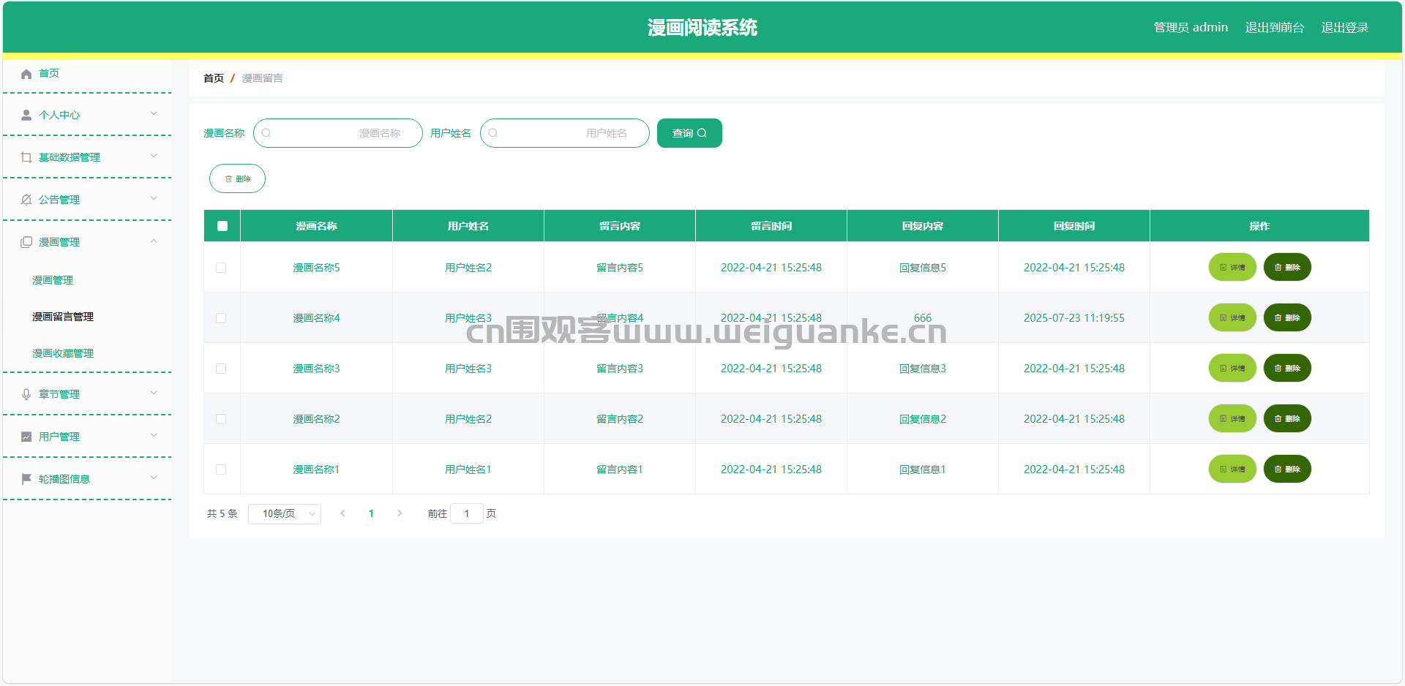The height and width of the screenshot is (686, 1405).
Task: Click the outlined batch 删除 button above table
Action: pyautogui.click(x=237, y=178)
